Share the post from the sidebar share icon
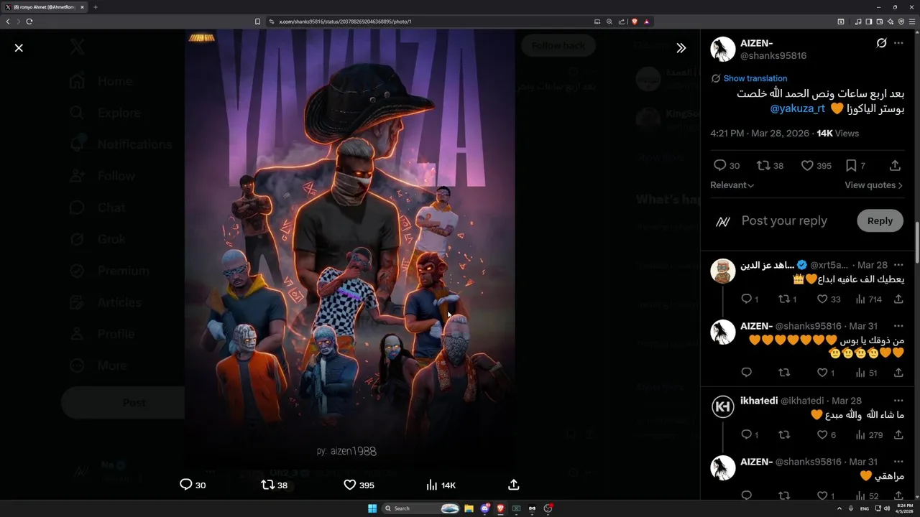The height and width of the screenshot is (517, 920). (x=895, y=166)
